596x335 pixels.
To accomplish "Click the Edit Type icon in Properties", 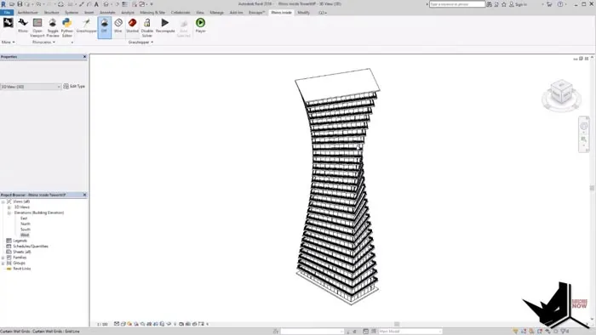I will 66,87.
